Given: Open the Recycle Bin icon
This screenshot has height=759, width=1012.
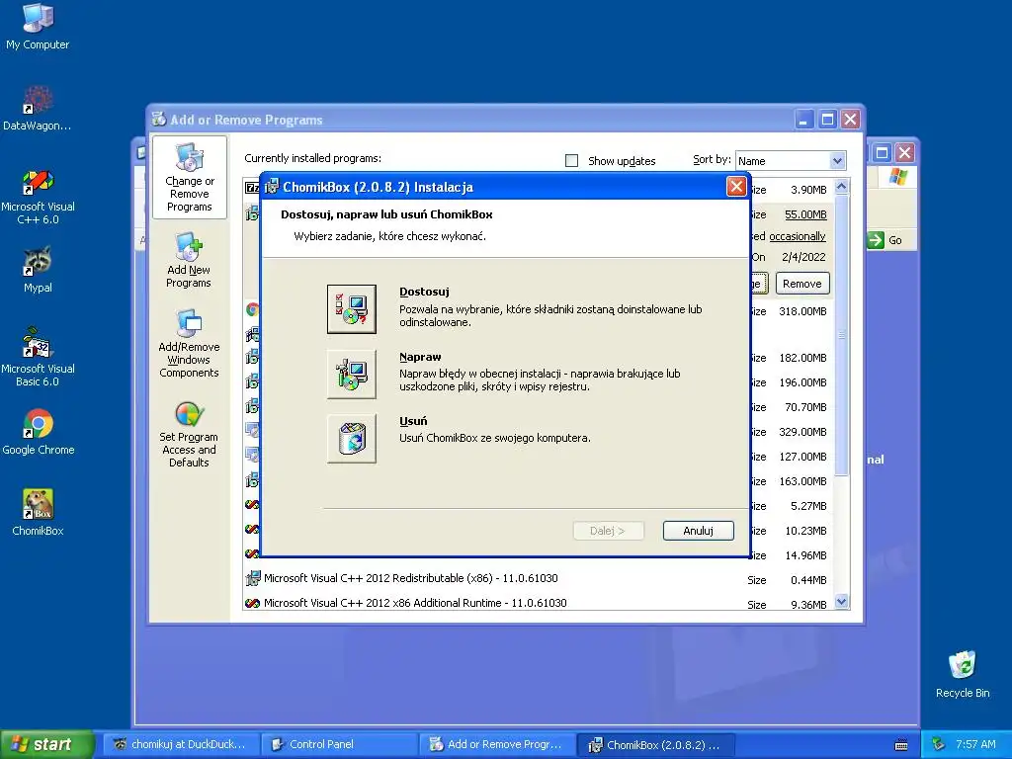Looking at the screenshot, I should click(963, 674).
